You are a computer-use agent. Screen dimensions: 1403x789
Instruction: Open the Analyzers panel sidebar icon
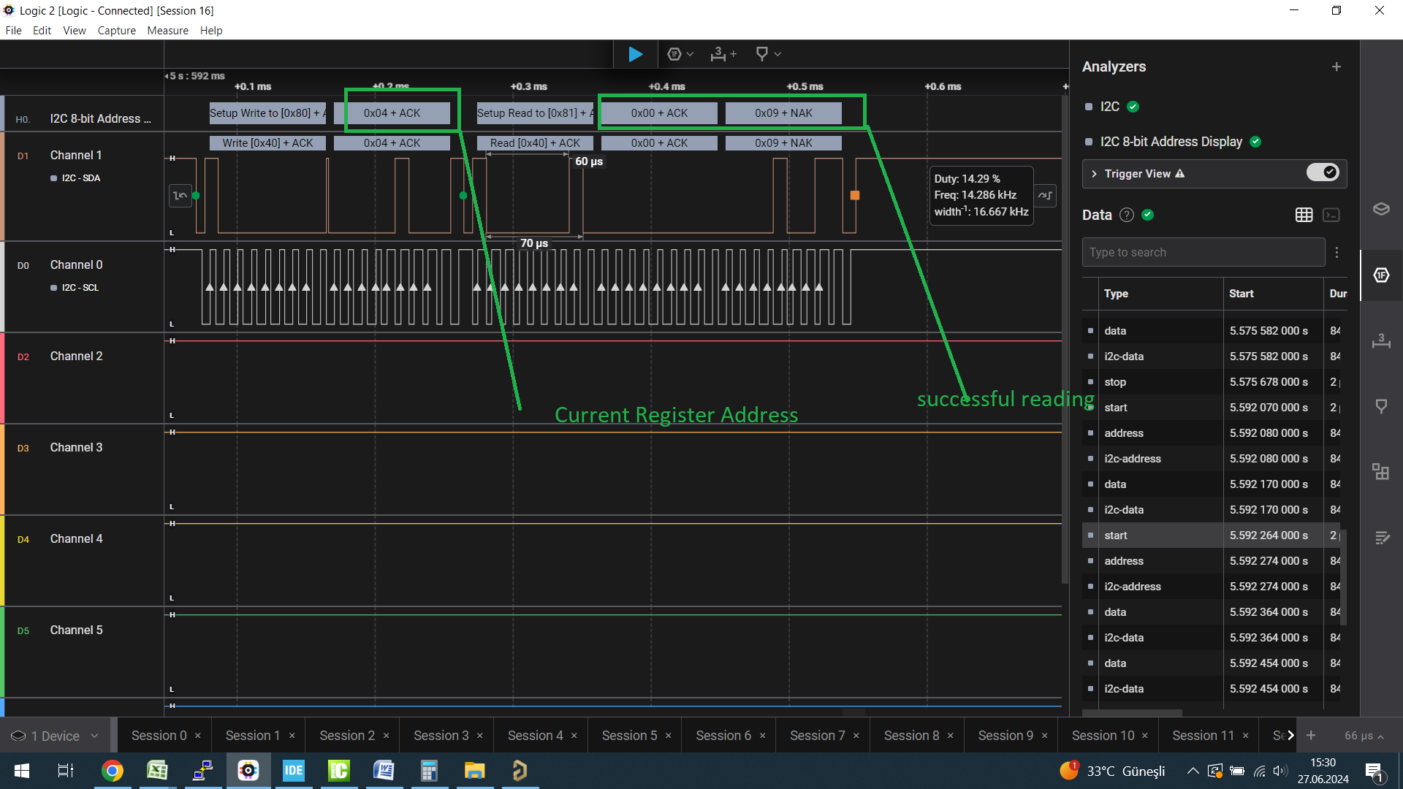[x=1381, y=275]
